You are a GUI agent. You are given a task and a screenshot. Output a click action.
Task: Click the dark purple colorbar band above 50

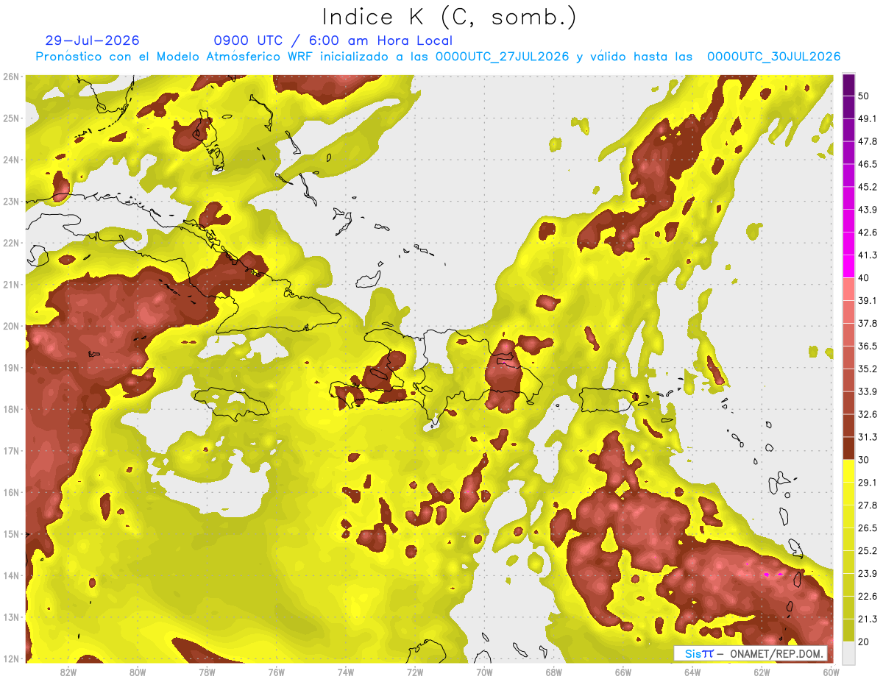coord(848,85)
